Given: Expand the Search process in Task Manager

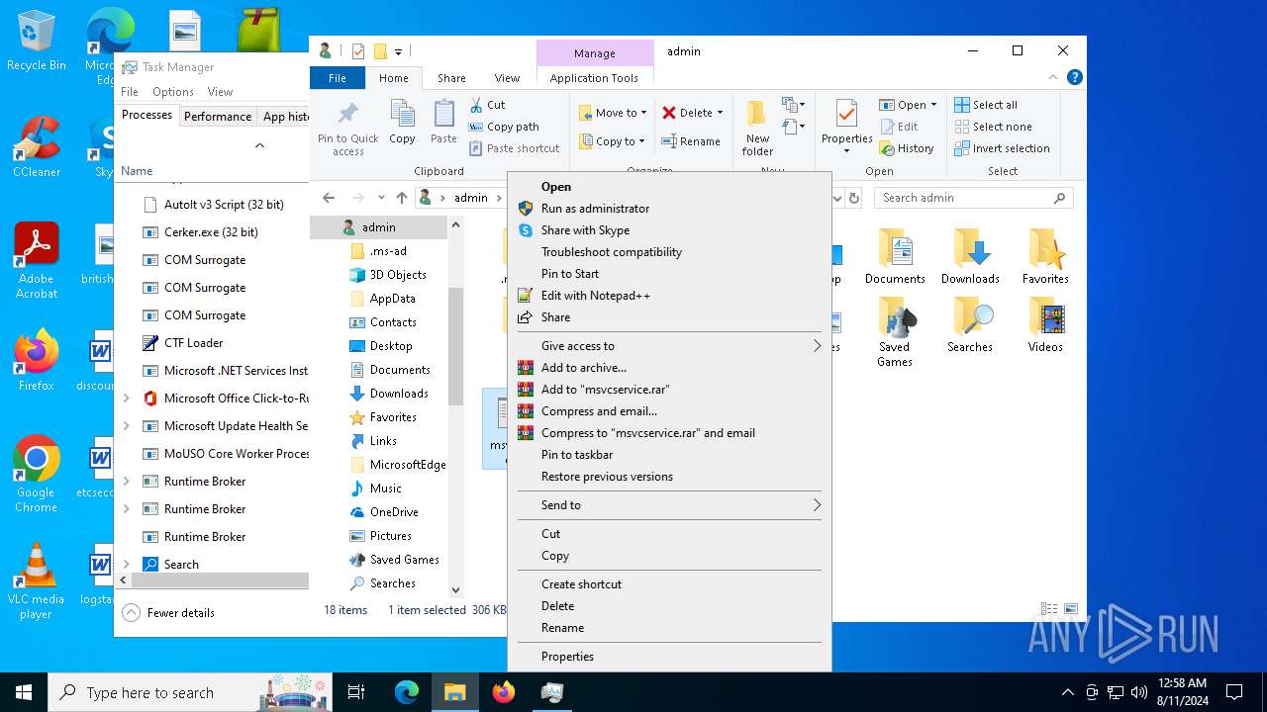Looking at the screenshot, I should 126,565.
